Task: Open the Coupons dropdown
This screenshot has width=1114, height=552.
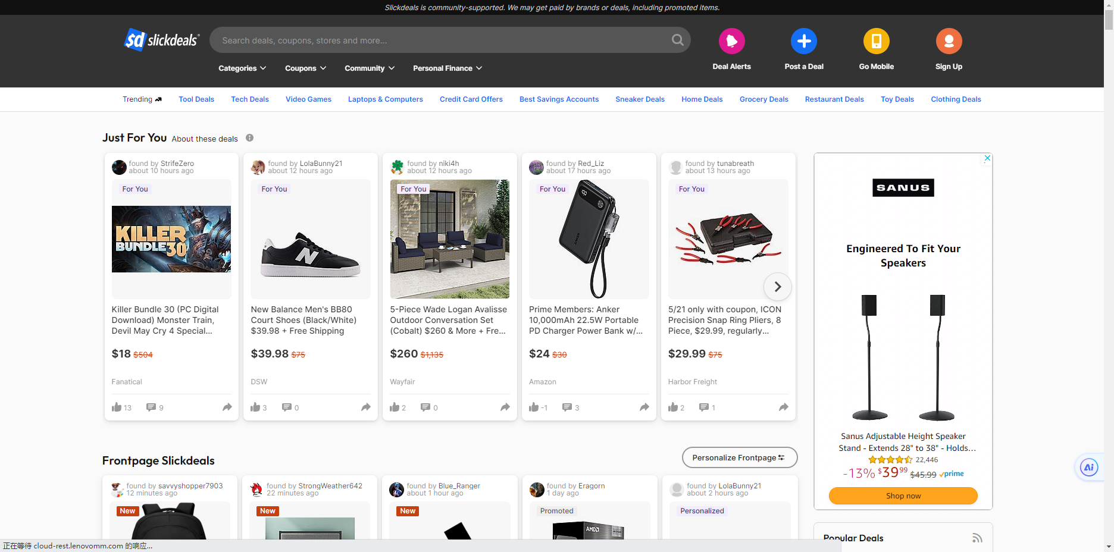Action: [x=305, y=68]
